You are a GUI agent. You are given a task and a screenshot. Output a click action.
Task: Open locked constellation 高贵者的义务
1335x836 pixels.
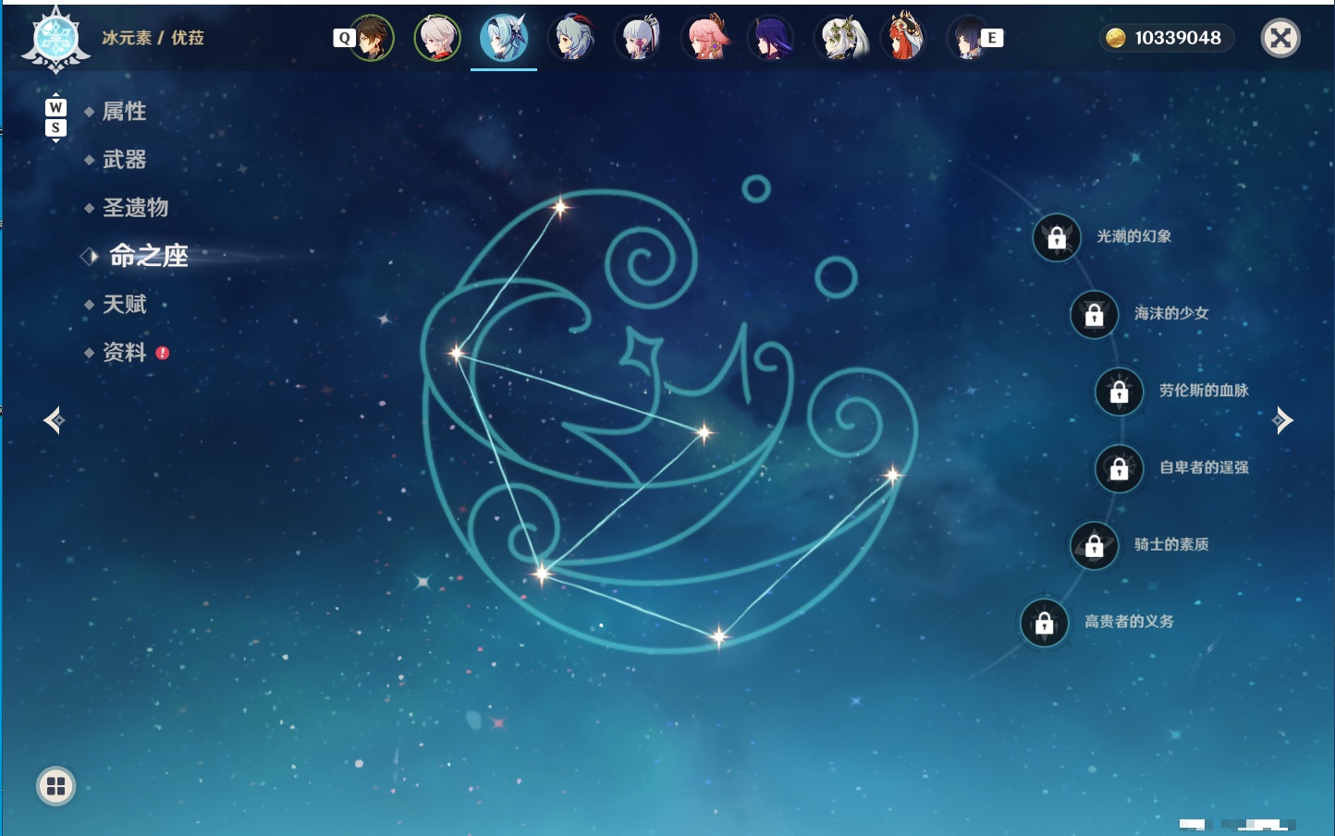click(1097, 623)
